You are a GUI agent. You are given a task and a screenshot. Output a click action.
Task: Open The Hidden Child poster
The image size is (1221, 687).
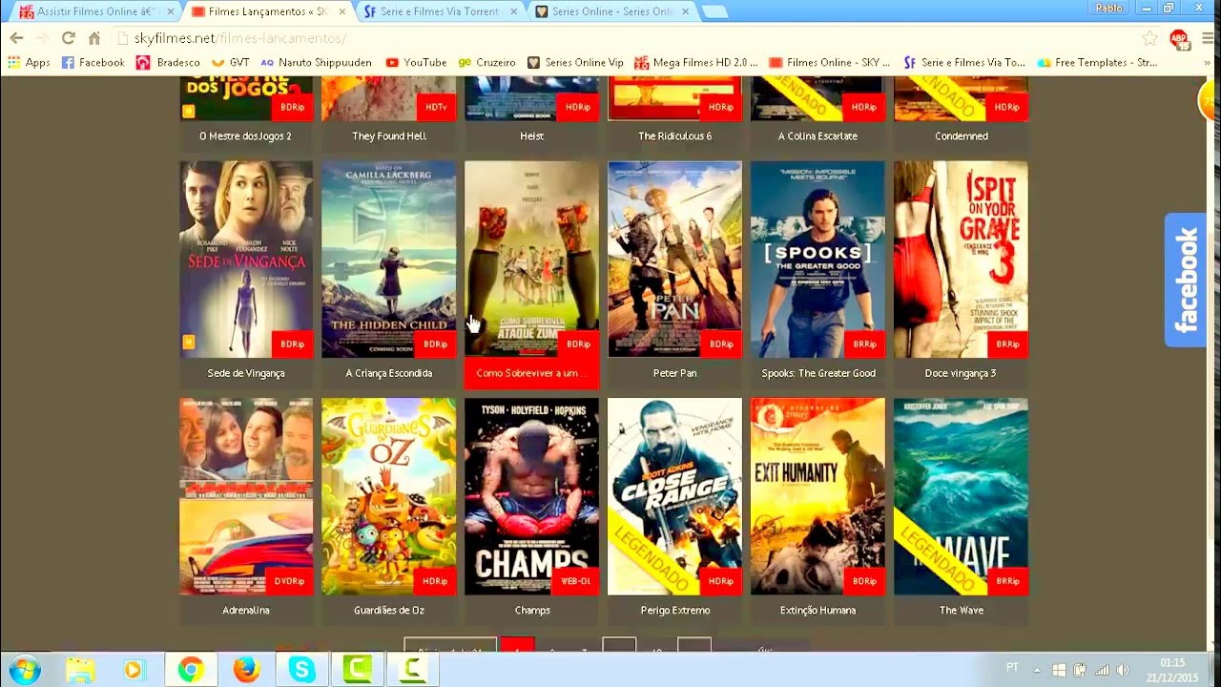[x=389, y=259]
